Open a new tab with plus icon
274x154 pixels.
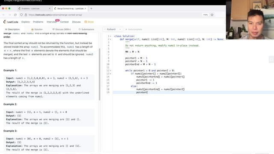click(91, 9)
